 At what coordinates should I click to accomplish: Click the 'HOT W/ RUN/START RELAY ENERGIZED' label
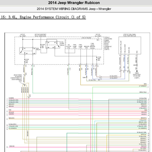coord(41,35)
